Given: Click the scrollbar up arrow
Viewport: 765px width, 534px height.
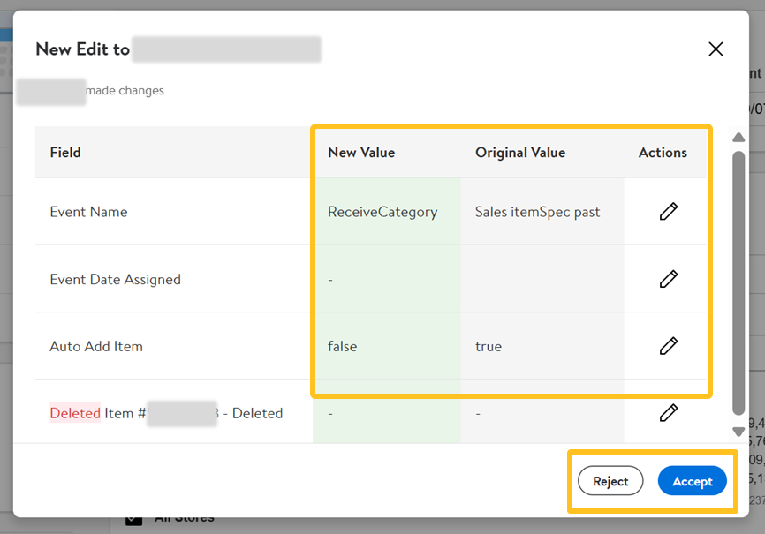Looking at the screenshot, I should coord(738,138).
